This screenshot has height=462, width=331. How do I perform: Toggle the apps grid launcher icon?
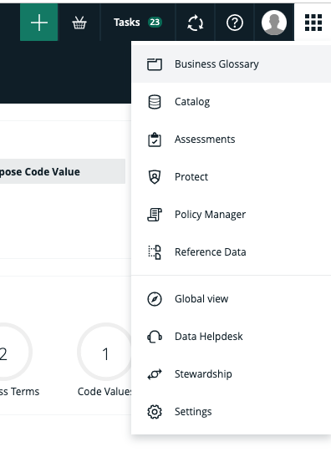[313, 23]
